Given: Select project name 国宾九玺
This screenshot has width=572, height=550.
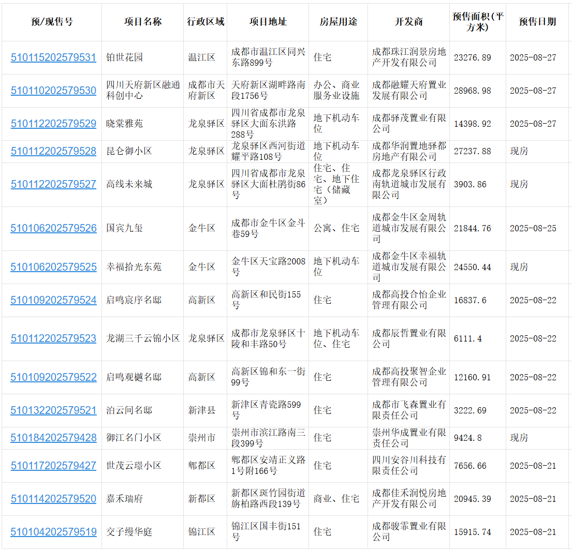Looking at the screenshot, I should (x=124, y=228).
